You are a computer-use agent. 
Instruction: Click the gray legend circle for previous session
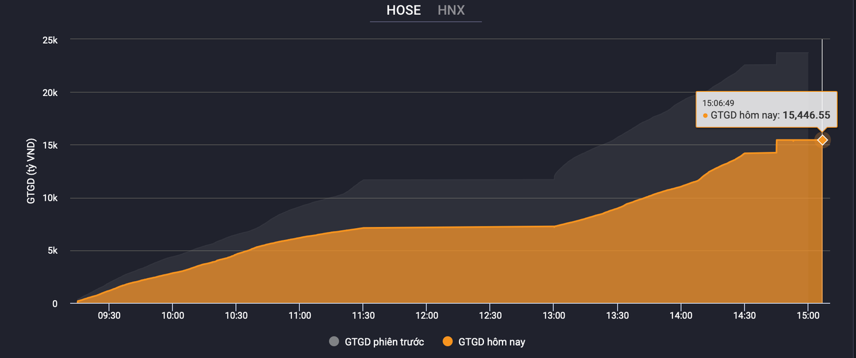click(x=334, y=342)
